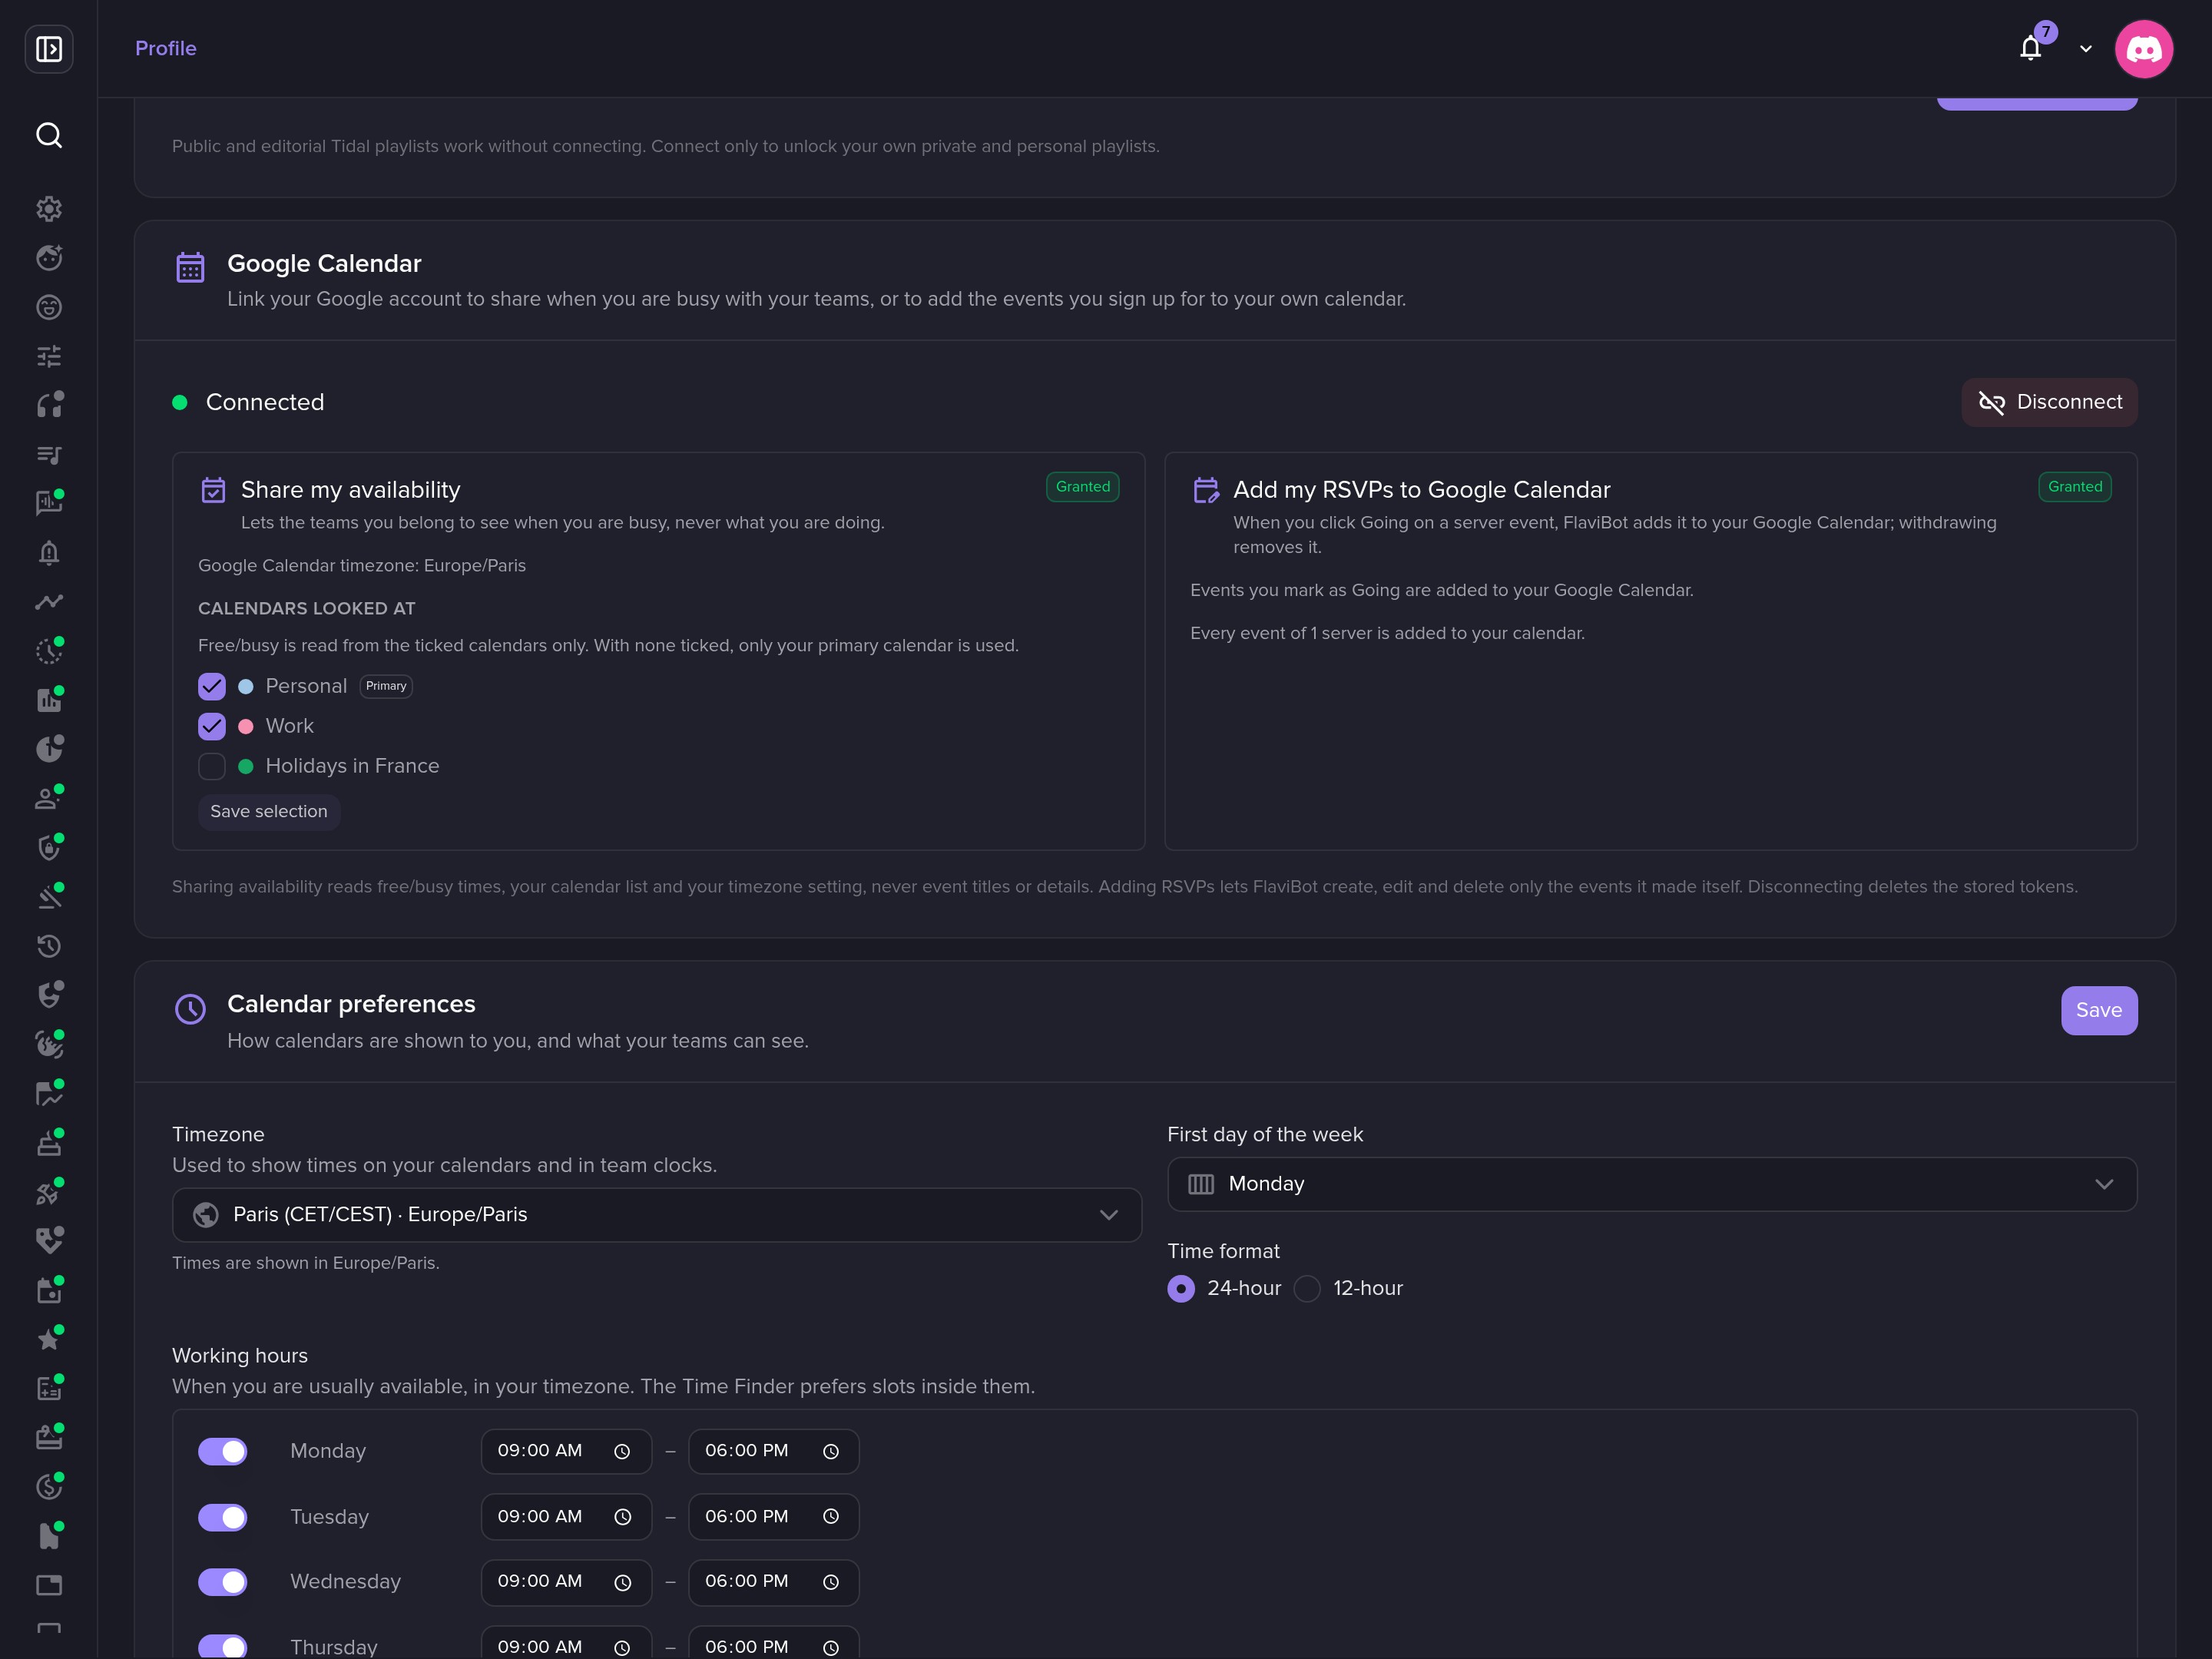Open Wednesday start time clock picker
This screenshot has width=2212, height=1659.
coord(622,1582)
